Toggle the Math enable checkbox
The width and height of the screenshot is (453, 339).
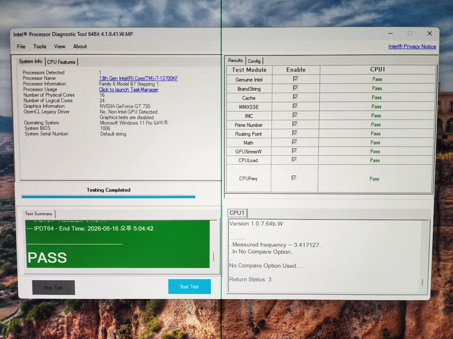pos(294,142)
